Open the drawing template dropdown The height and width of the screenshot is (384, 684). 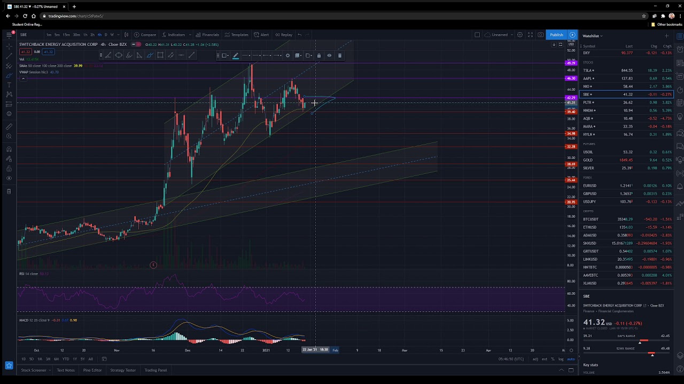point(225,55)
